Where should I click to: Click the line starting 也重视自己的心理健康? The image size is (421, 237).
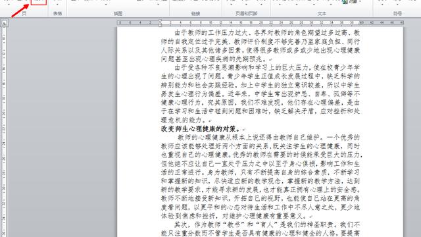coord(262,155)
